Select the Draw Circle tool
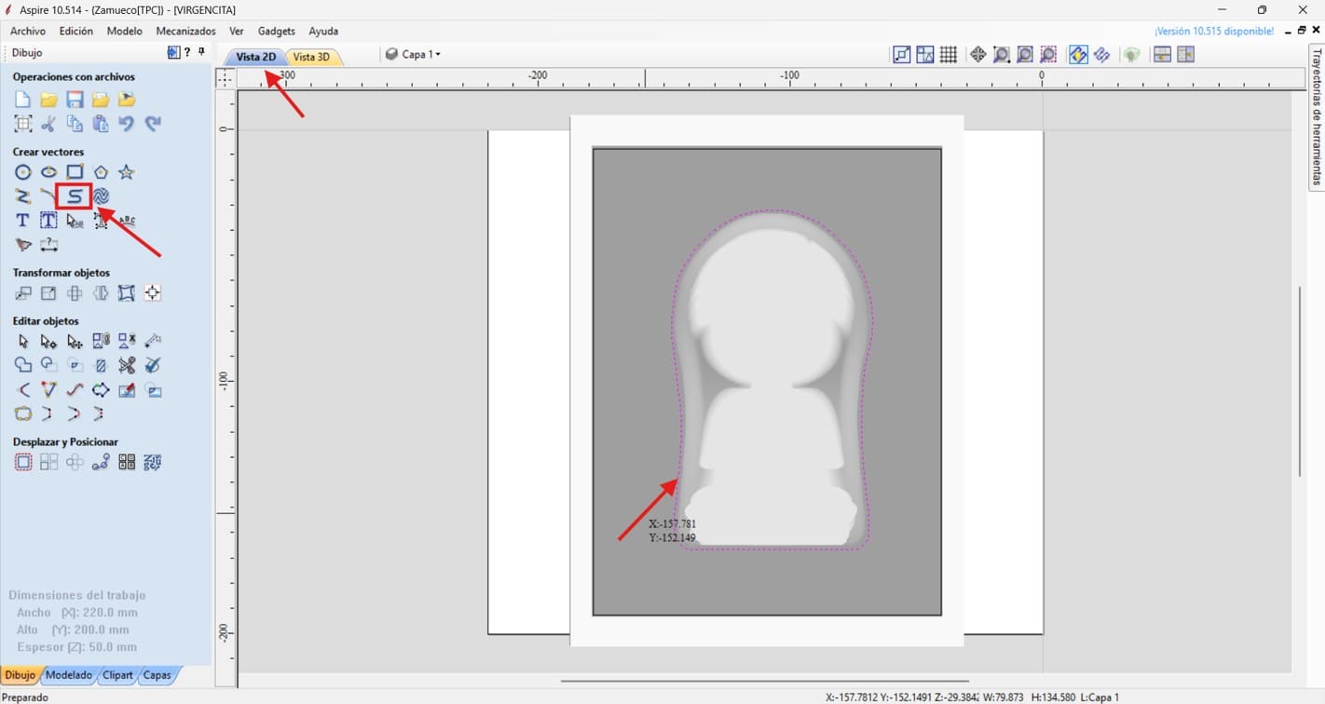 coord(22,172)
